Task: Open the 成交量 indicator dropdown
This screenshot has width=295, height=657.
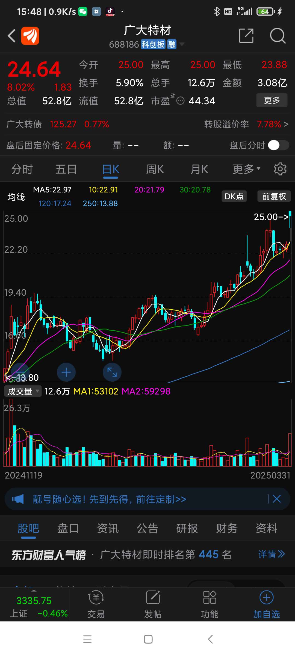Action: [23, 391]
